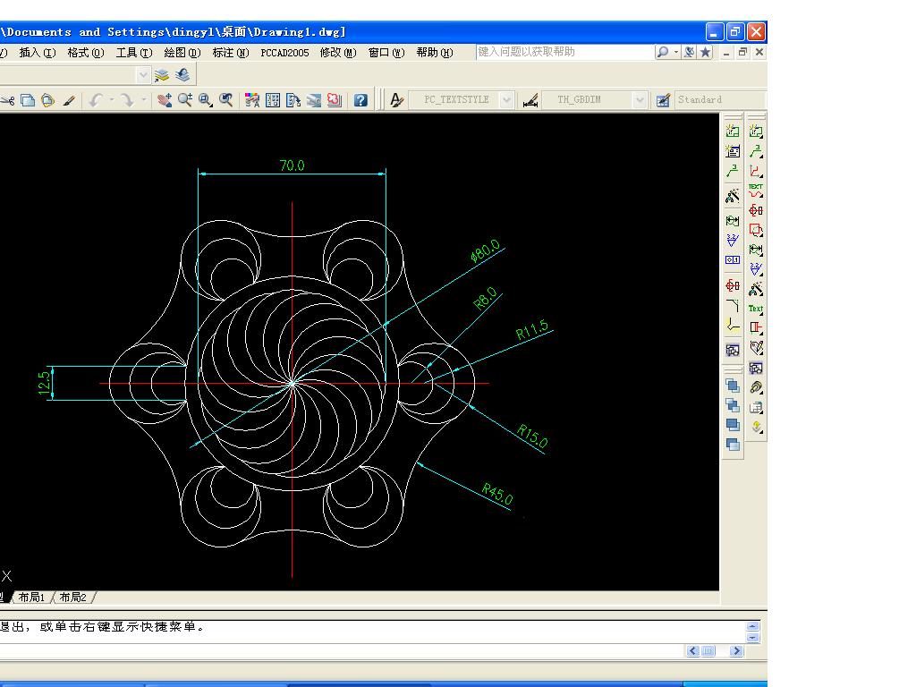Click the Paste clipboard icon

pos(48,100)
